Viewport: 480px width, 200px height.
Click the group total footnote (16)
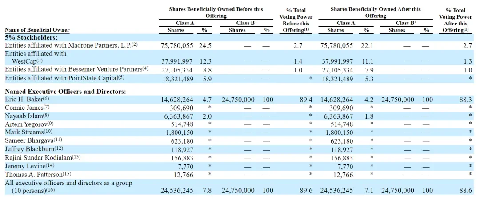click(51, 190)
